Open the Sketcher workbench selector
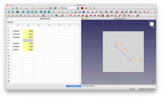Image resolution: width=162 pixels, height=98 pixels. 69,8
